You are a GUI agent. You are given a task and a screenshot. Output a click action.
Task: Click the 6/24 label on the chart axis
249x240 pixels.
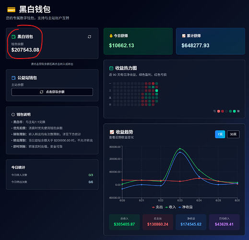[199, 201]
